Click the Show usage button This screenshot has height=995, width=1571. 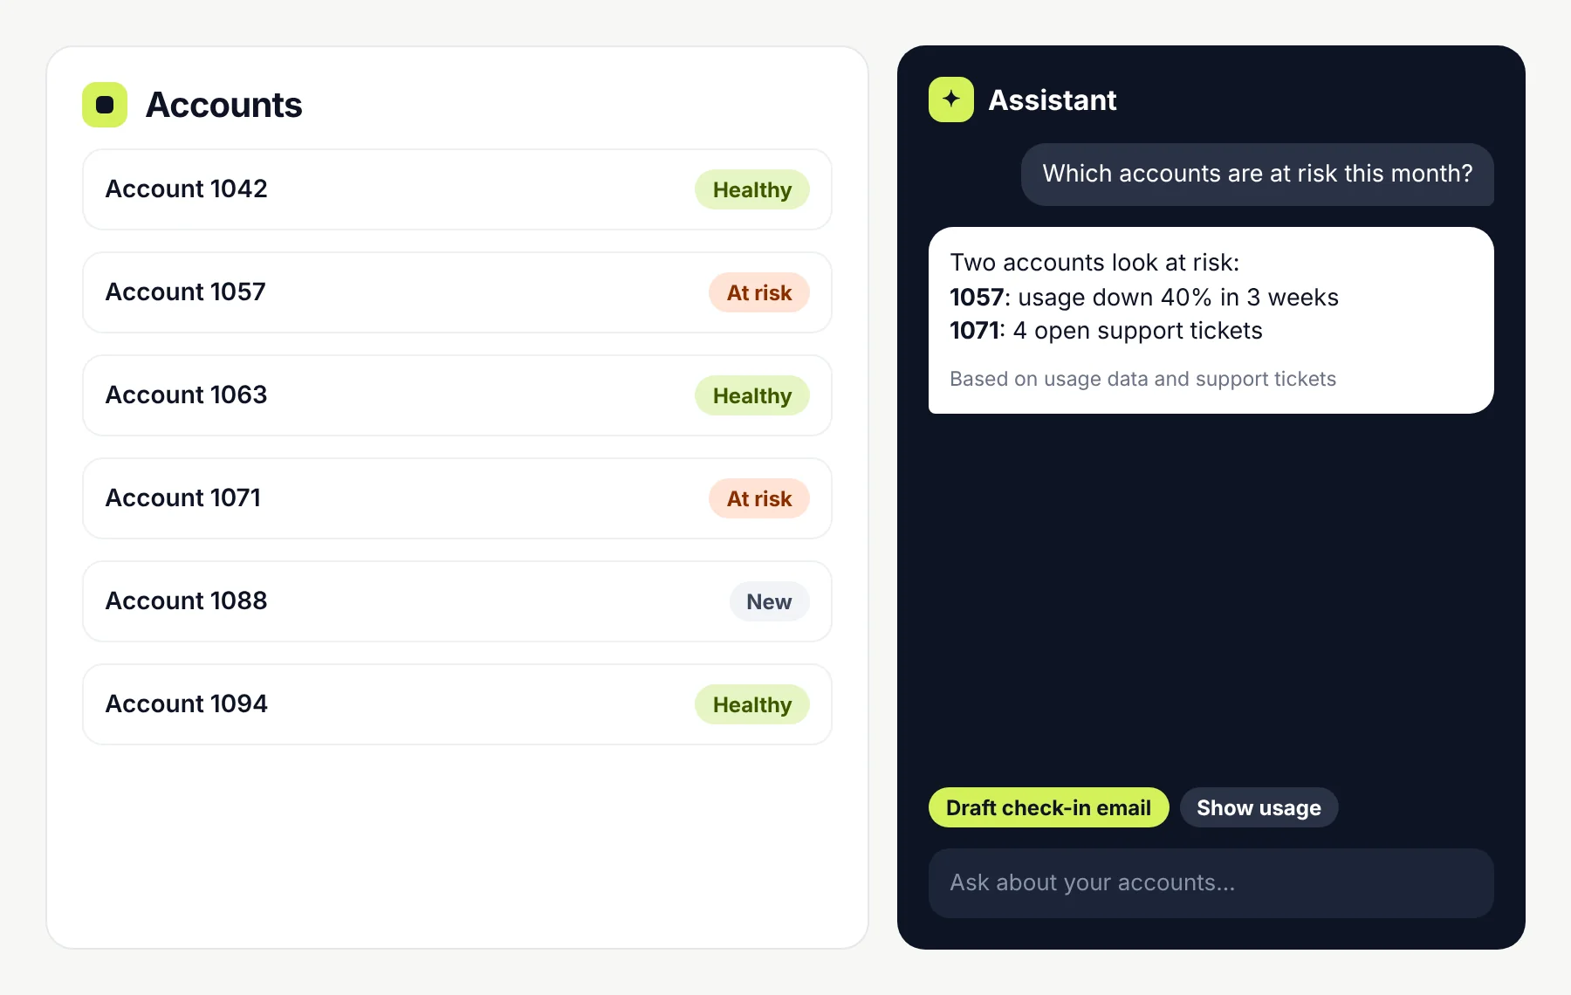[1259, 807]
